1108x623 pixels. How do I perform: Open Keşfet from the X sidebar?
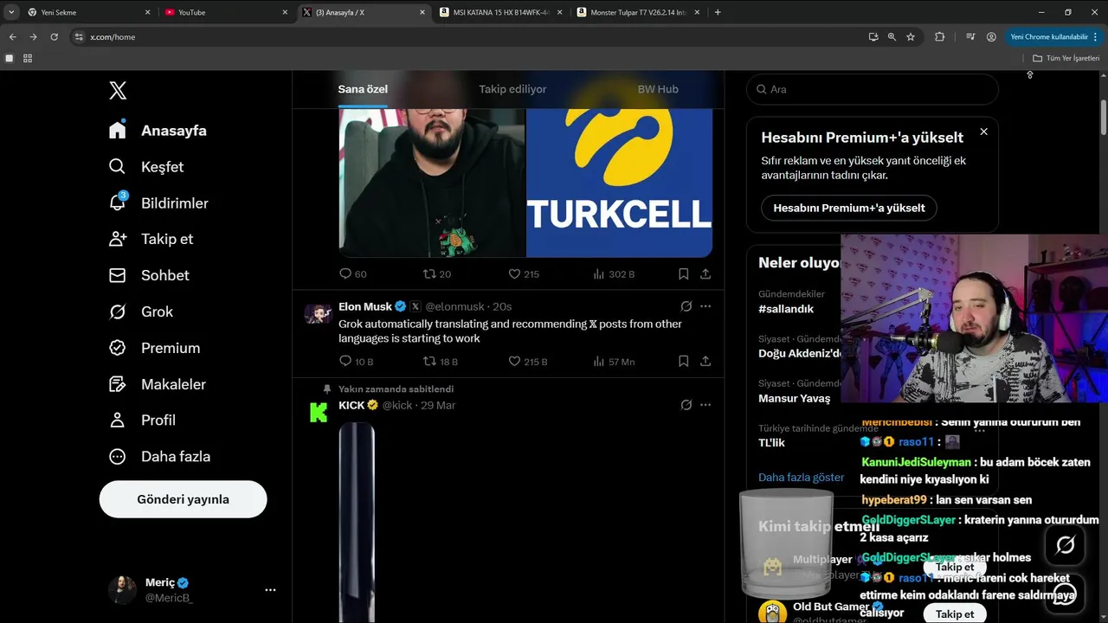tap(146, 166)
